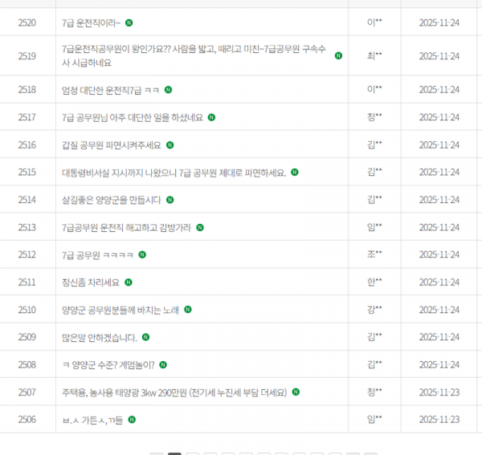Click the new badge on post 2516 title
This screenshot has height=455, width=482.
click(x=170, y=144)
